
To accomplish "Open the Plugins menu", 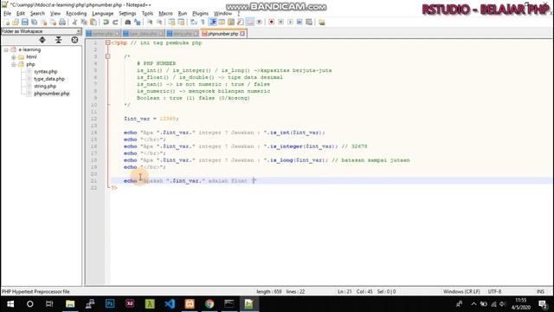I will (200, 14).
